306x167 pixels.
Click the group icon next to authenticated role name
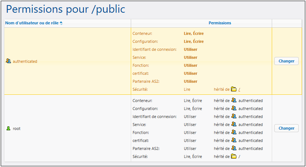pos(8,61)
